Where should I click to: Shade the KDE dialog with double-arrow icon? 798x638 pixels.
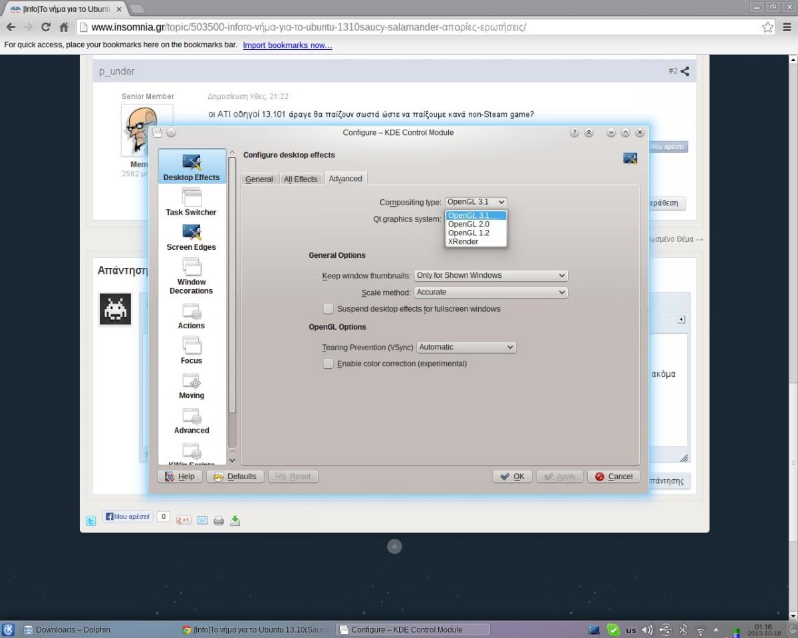tap(589, 132)
